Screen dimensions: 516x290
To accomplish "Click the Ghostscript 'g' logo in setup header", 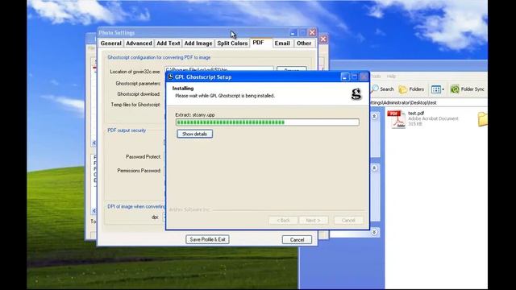I will tap(356, 94).
